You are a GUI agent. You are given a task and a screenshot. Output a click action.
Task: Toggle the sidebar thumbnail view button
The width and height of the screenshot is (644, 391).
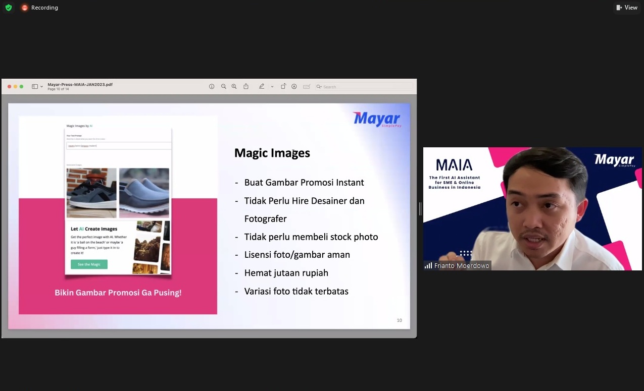(34, 86)
